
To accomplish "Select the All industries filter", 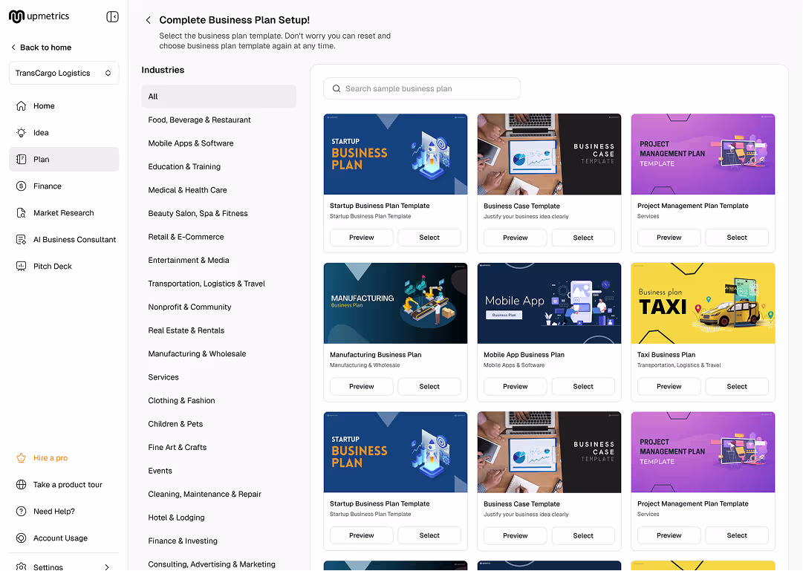I will [x=218, y=97].
